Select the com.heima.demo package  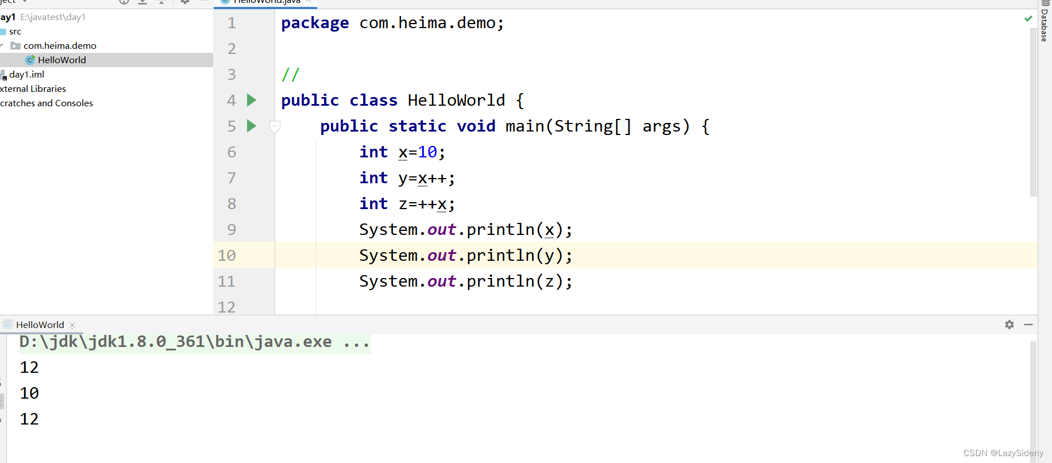tap(60, 45)
